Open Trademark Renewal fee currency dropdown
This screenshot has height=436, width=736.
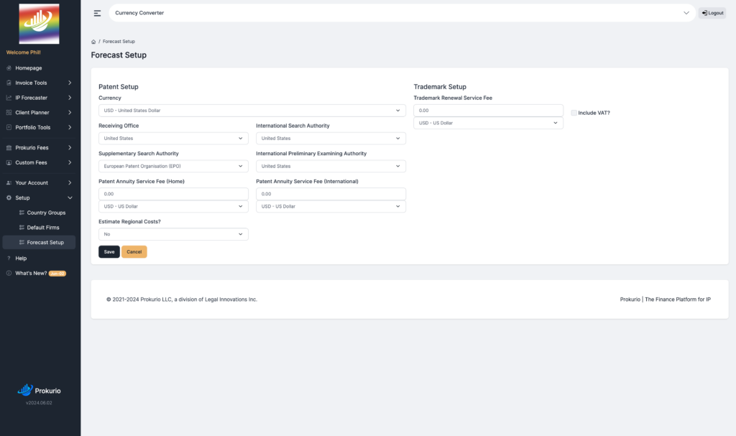click(x=488, y=123)
